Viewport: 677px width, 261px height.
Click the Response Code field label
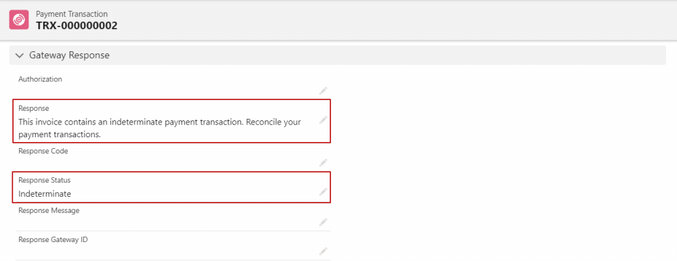coord(43,151)
